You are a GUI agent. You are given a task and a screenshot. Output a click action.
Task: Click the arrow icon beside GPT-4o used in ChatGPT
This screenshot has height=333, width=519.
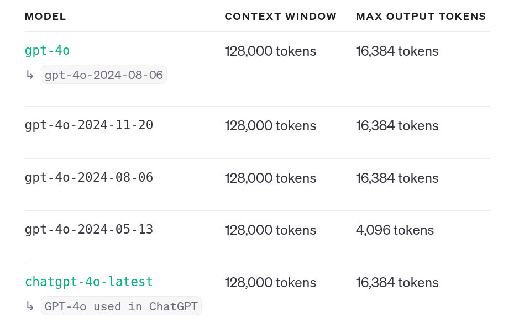click(x=30, y=306)
